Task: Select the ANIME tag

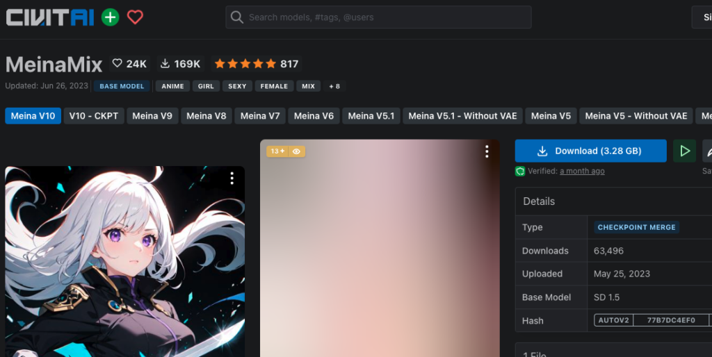Action: (x=172, y=86)
